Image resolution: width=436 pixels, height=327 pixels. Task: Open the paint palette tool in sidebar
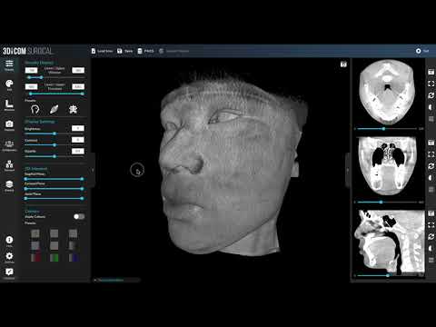pyautogui.click(x=9, y=84)
